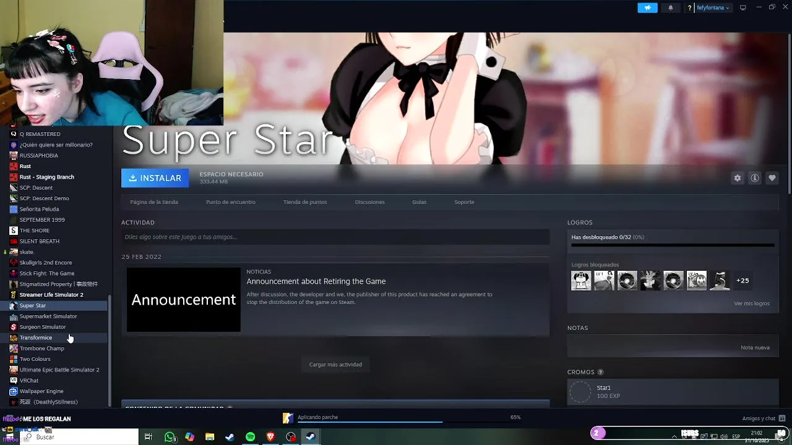This screenshot has height=445, width=792.
Task: Open the Soporte tab
Action: click(x=464, y=202)
